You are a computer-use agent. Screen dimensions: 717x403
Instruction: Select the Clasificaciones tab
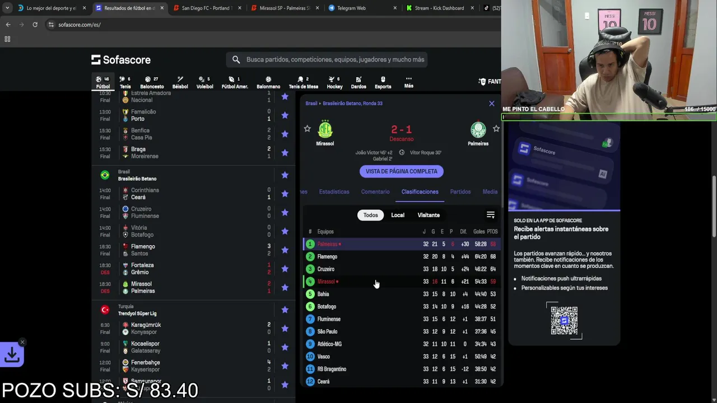click(420, 191)
